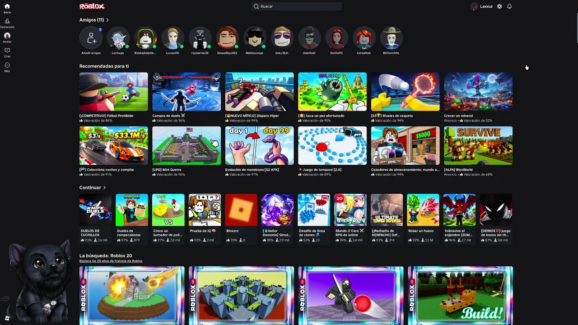Open friend Cerealita6's avatar

click(x=364, y=38)
